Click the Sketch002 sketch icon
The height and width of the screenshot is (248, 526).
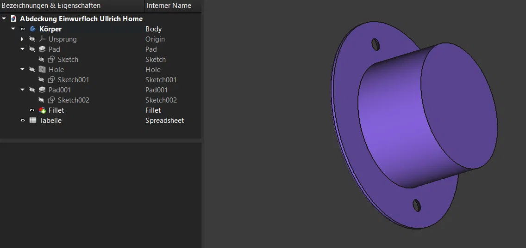51,100
